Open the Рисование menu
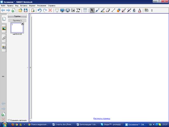Image resolution: width=169 pixels, height=127 pixels. point(42,6)
